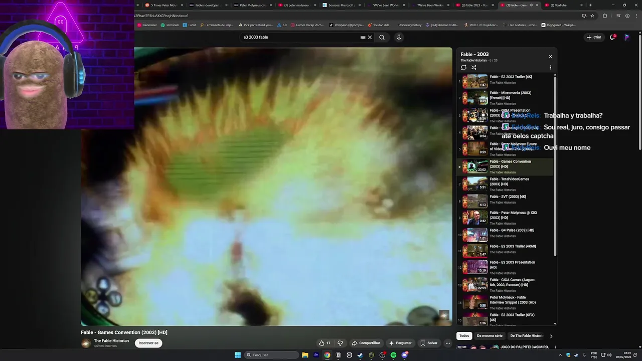Open Spotify from the taskbar
This screenshot has width=642, height=361.
click(393, 355)
